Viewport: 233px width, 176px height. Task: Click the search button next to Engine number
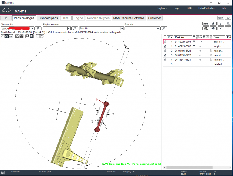click(74, 29)
